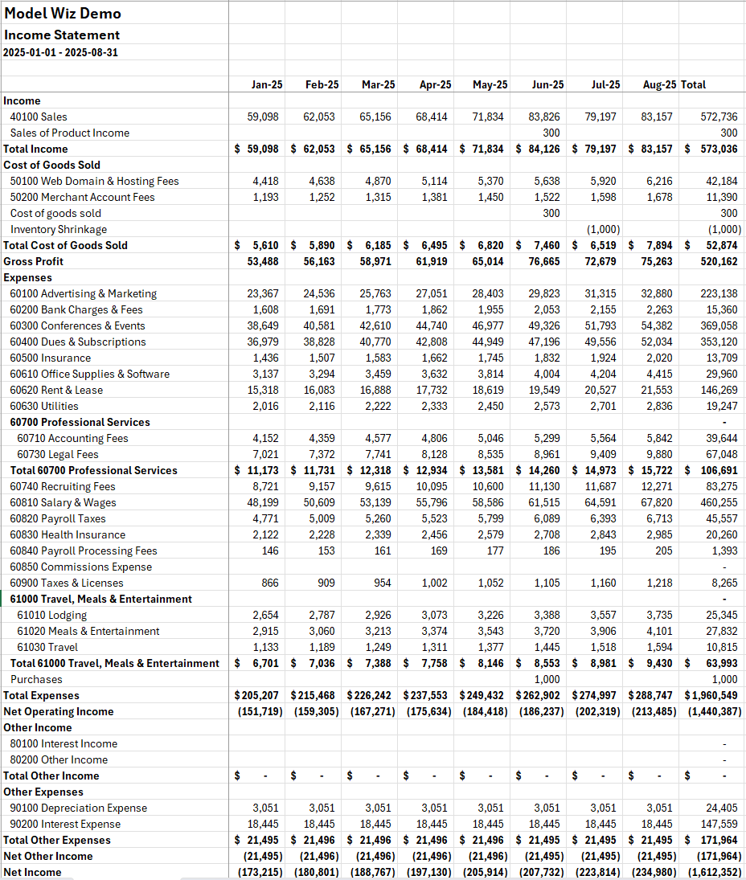Select the Gross Profit row label

click(33, 261)
